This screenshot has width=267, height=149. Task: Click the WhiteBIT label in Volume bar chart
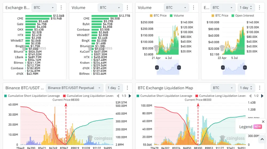[x=83, y=35]
